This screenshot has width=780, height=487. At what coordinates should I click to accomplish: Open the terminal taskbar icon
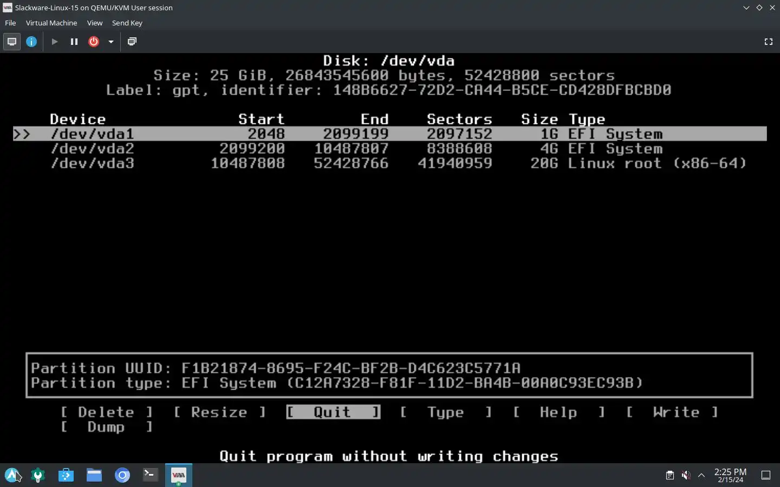pyautogui.click(x=151, y=475)
